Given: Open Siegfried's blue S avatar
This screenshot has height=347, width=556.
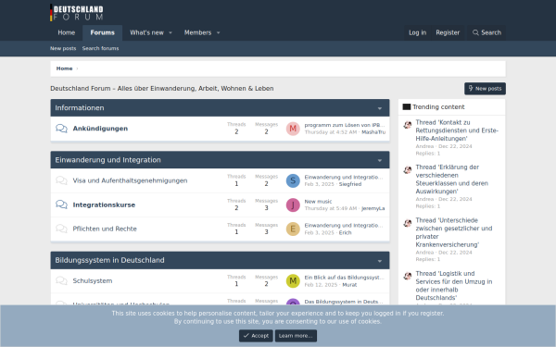Looking at the screenshot, I should (293, 180).
